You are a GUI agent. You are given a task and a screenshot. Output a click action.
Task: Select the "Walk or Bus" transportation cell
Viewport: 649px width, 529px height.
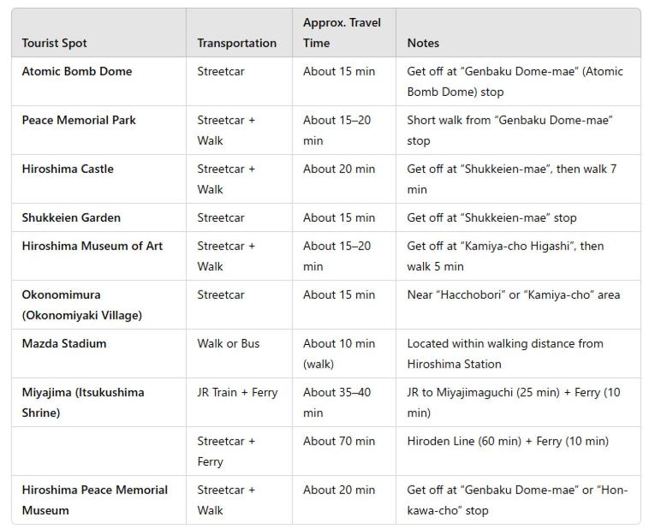pos(228,343)
